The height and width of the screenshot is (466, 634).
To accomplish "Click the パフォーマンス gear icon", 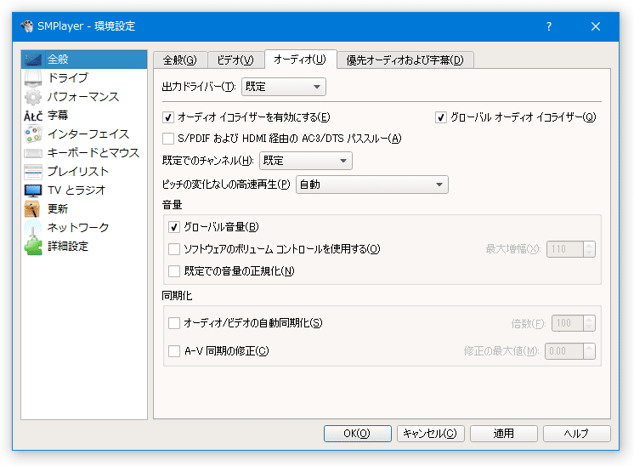I will click(33, 97).
